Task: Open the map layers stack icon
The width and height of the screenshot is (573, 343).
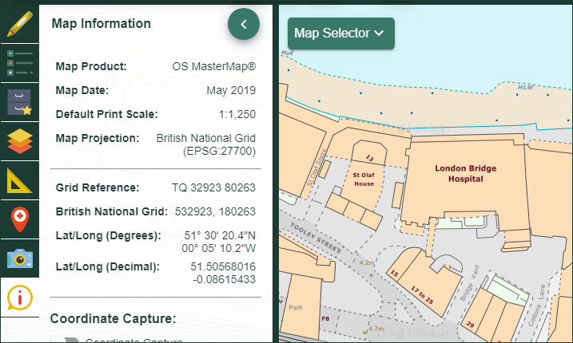Action: click(19, 142)
